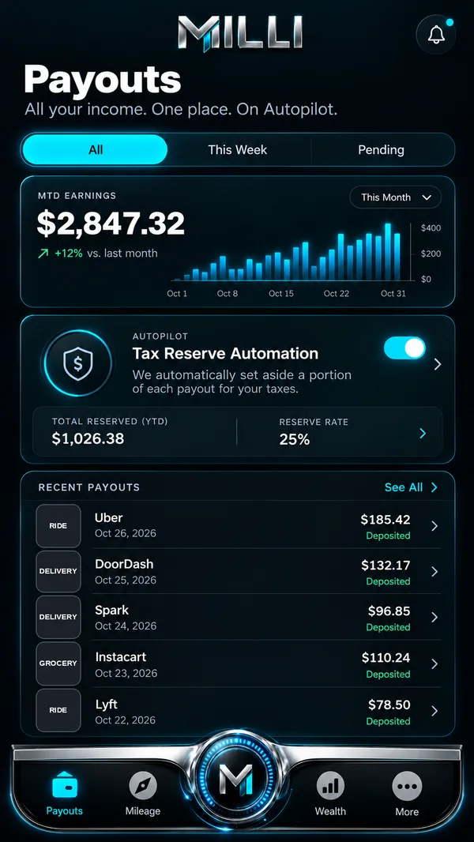
Task: Click the MTD earnings amount $2,847.32
Action: click(111, 224)
